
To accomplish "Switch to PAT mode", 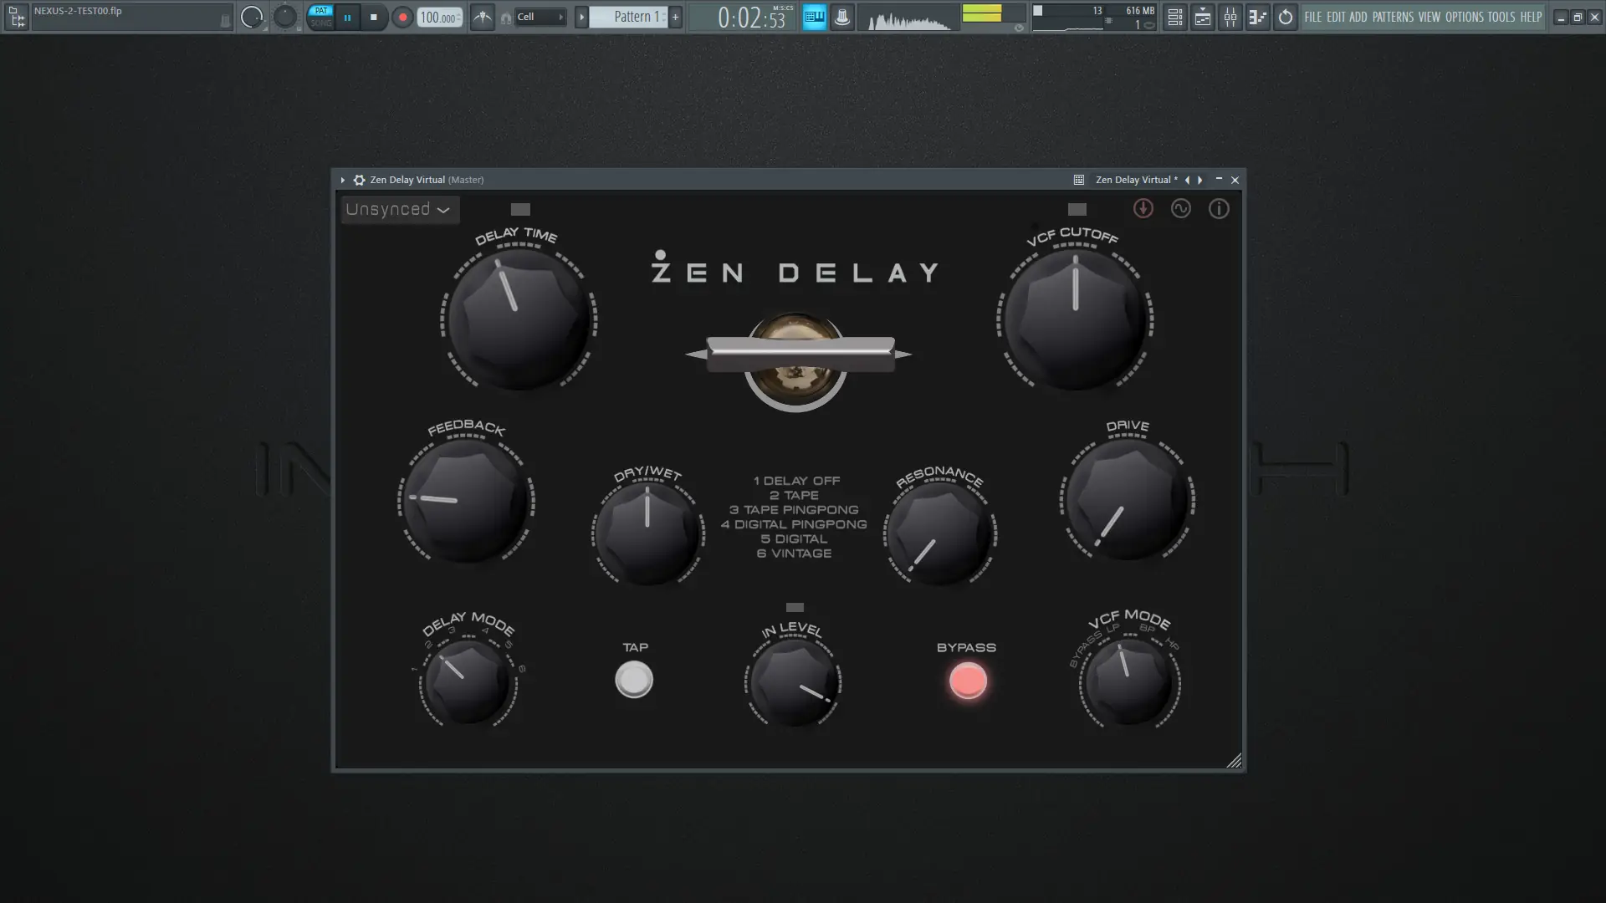I will pyautogui.click(x=321, y=11).
